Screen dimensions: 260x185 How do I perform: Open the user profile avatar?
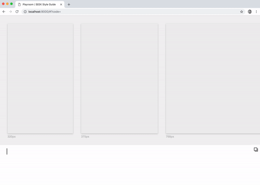pyautogui.click(x=250, y=12)
